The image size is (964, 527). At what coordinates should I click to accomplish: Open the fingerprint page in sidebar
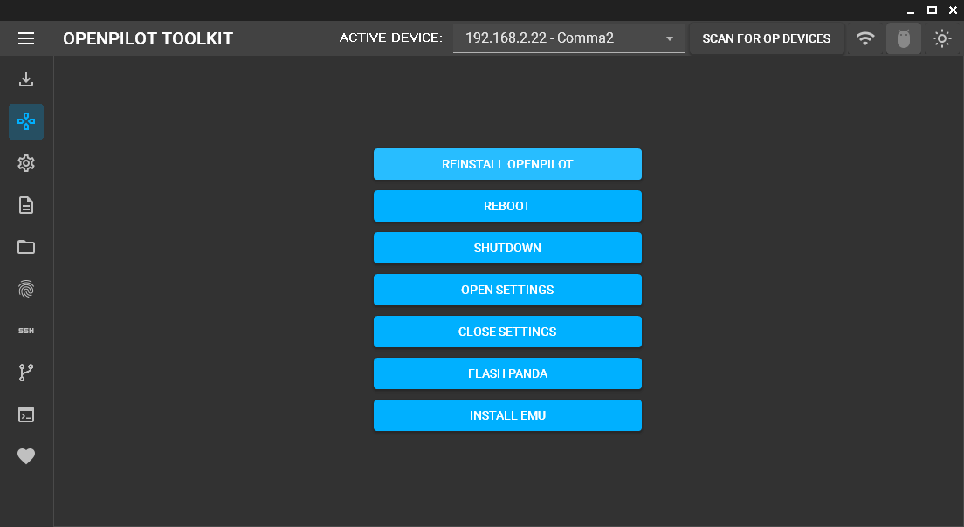point(26,289)
